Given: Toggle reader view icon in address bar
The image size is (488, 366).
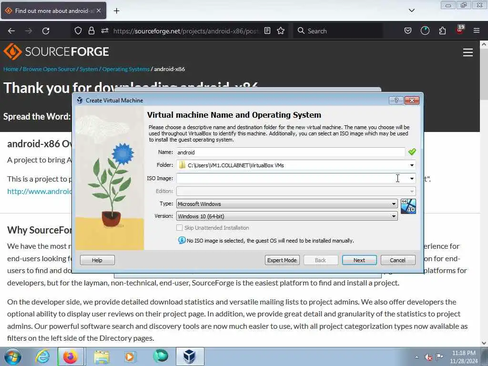Looking at the screenshot, I should pyautogui.click(x=267, y=31).
